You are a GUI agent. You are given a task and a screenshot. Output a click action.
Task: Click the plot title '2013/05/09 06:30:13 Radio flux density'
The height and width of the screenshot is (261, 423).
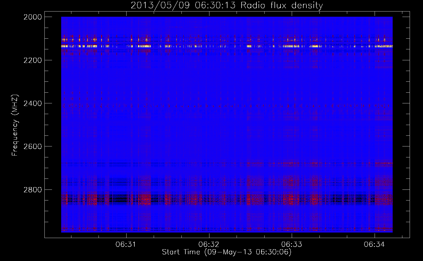(227, 5)
